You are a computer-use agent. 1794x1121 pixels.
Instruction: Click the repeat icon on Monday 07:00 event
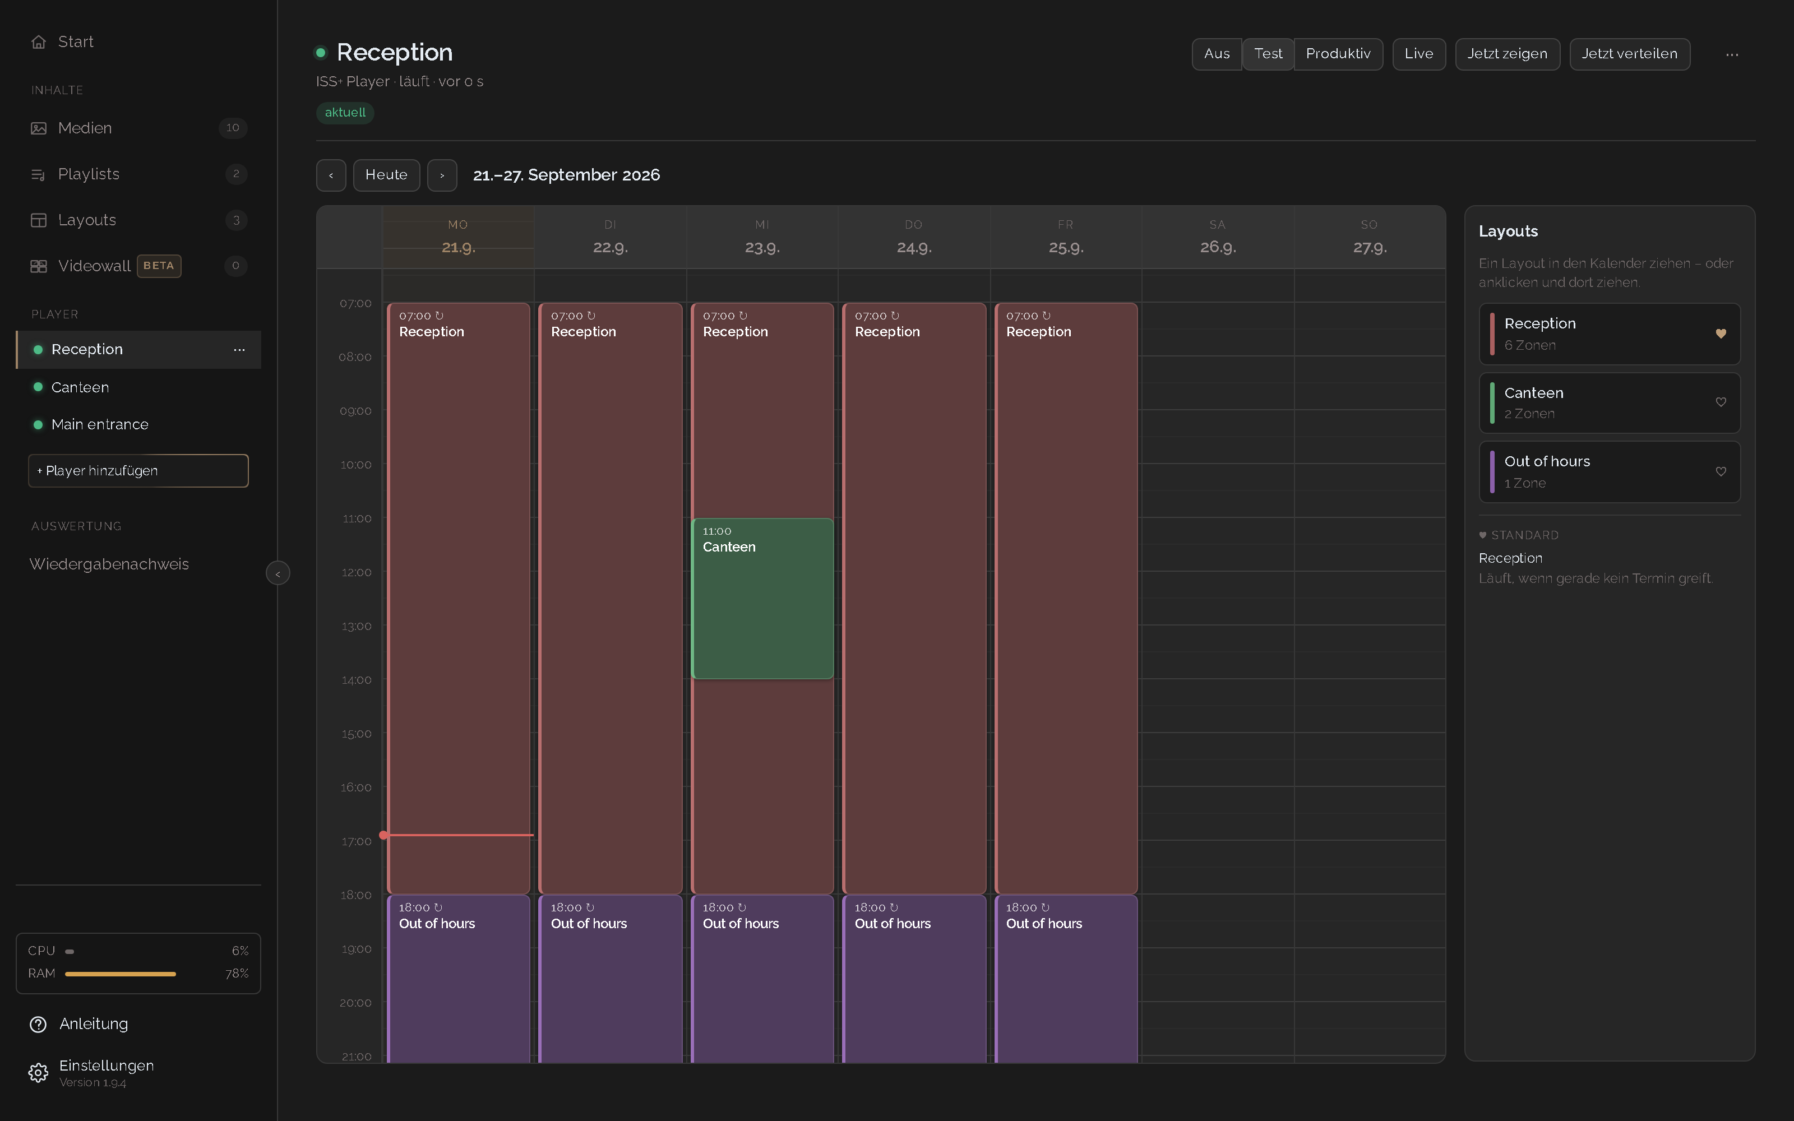pyautogui.click(x=439, y=316)
